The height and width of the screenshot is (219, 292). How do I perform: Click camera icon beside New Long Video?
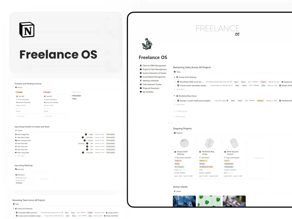pos(16,153)
